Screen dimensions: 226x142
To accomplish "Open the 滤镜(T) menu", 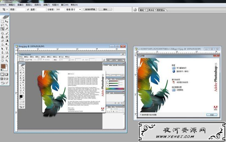I will [47, 5].
